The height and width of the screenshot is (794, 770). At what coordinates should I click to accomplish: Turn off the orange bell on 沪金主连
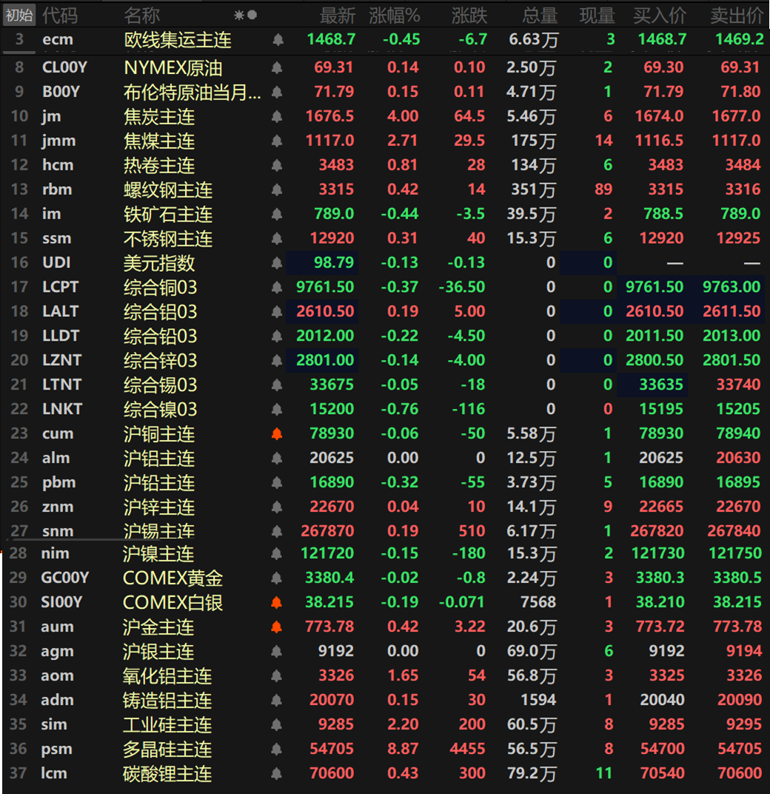277,627
